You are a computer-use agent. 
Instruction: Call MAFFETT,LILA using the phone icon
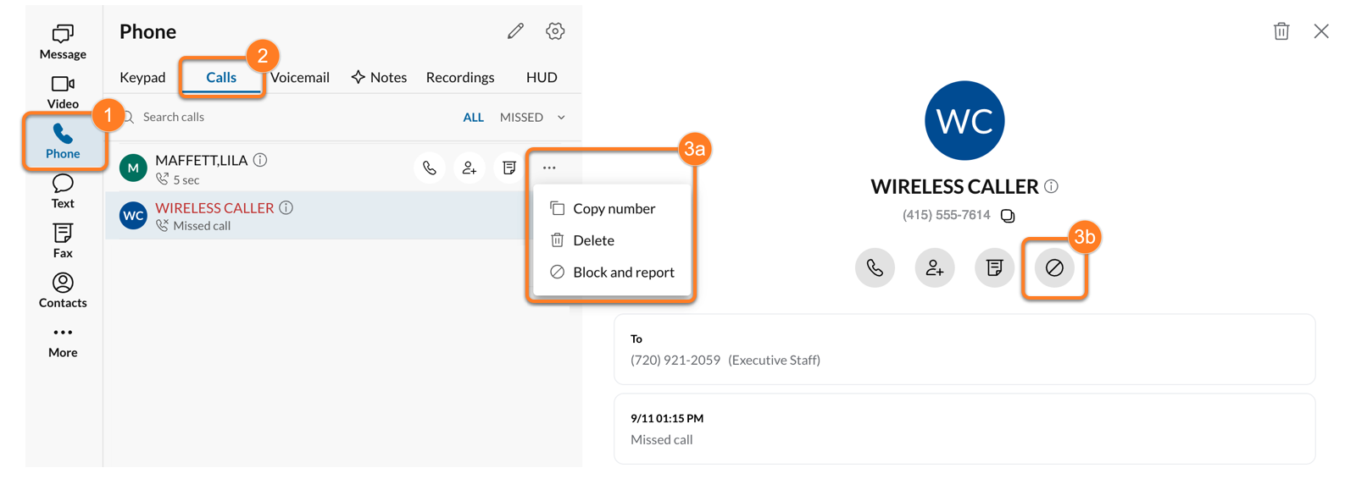[x=430, y=168]
